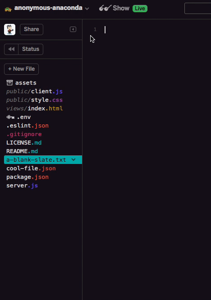Image resolution: width=211 pixels, height=300 pixels.
Task: Click the Share button
Action: (32, 29)
